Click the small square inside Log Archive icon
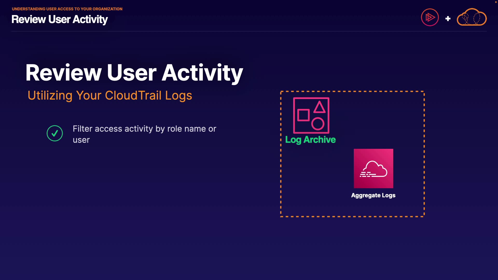 [303, 115]
